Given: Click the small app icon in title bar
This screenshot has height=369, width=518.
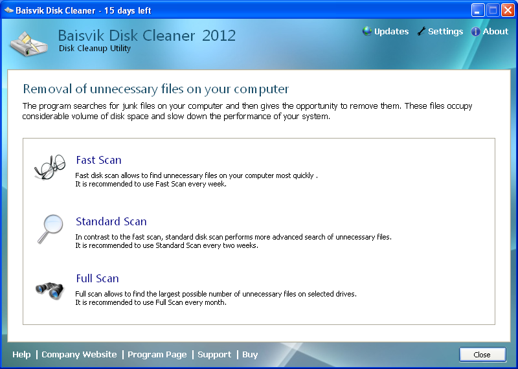Looking at the screenshot, I should tap(8, 10).
